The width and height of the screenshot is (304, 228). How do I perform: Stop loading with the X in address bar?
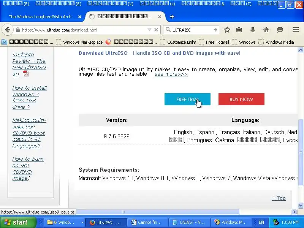156,30
